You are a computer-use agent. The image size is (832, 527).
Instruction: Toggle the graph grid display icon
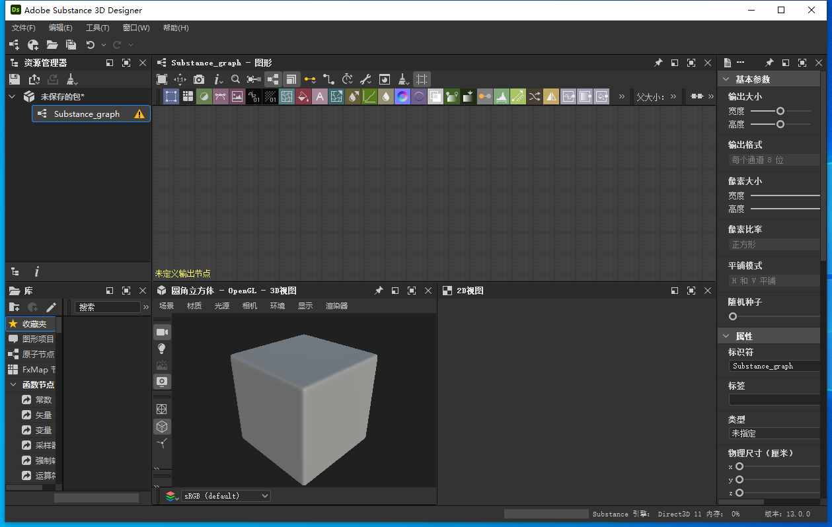[422, 79]
